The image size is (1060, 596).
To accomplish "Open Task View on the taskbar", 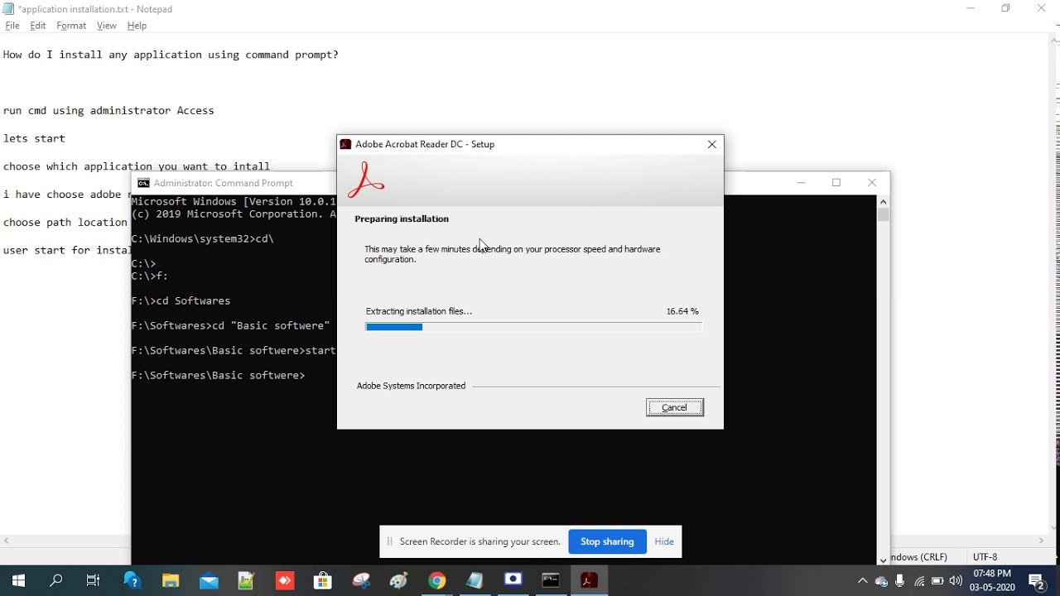I will (94, 580).
